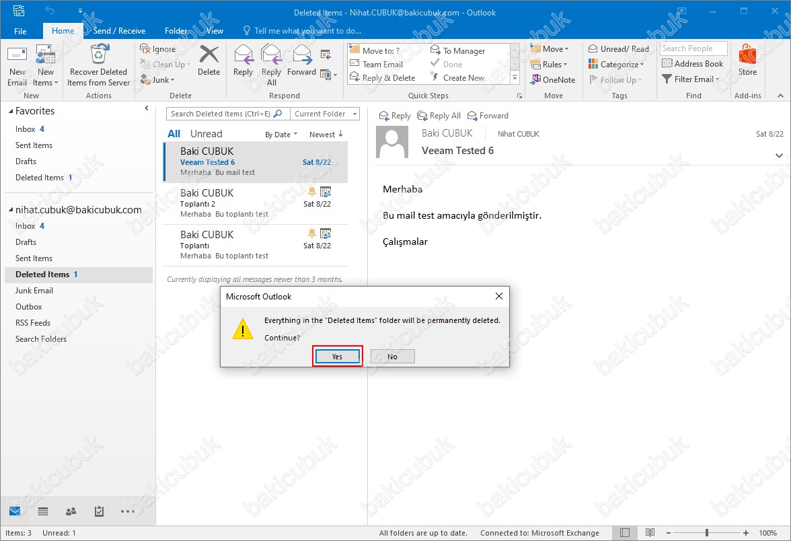
Task: Toggle Unread/Read status
Action: point(619,49)
